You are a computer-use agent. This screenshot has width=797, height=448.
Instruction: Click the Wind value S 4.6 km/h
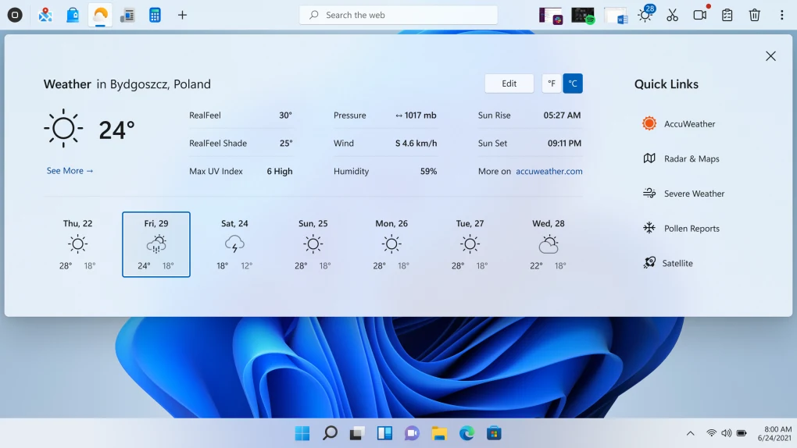coord(416,144)
